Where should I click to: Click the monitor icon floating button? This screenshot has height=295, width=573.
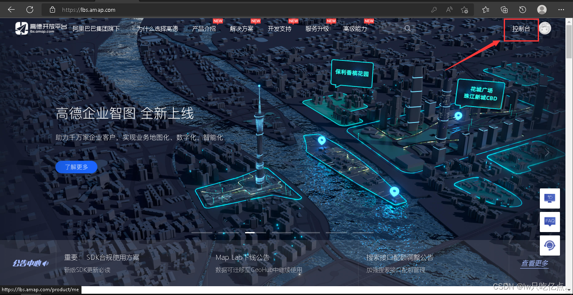point(549,198)
